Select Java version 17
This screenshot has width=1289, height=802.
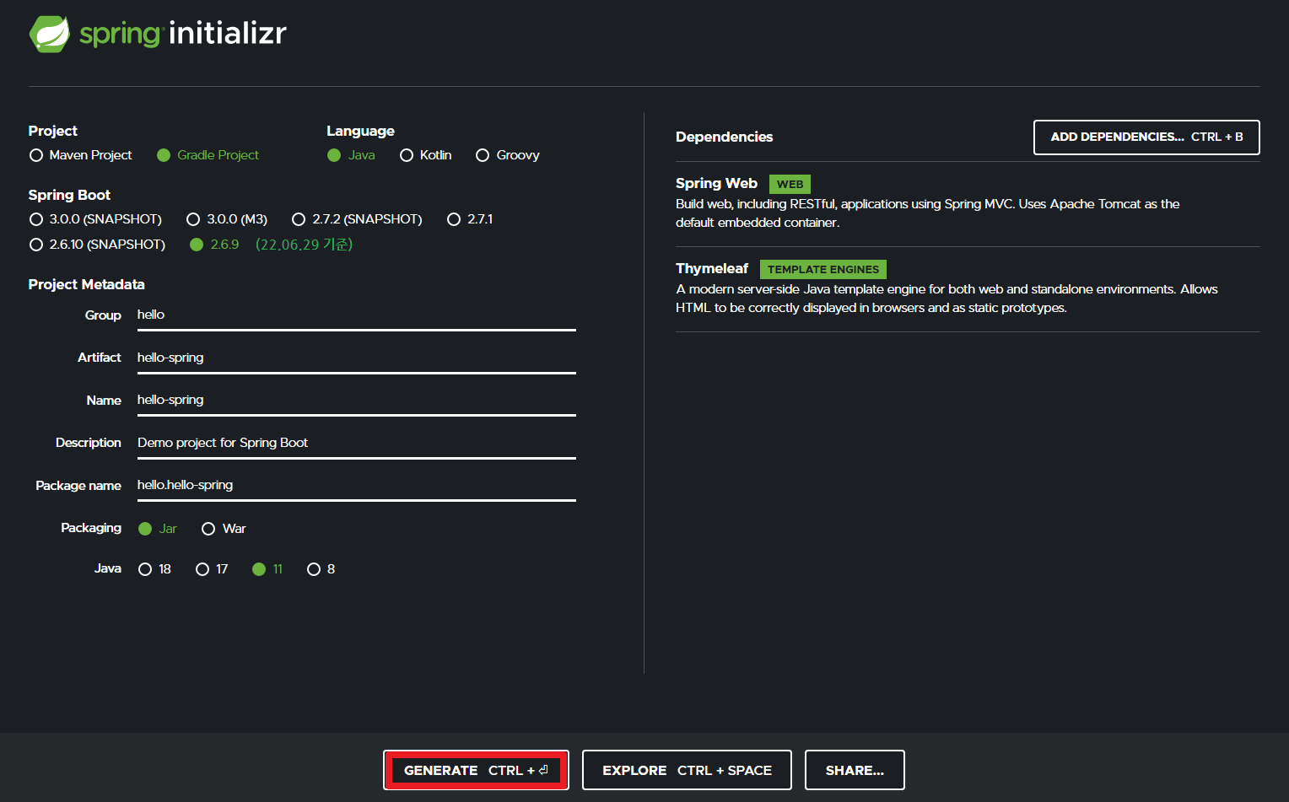coord(212,569)
